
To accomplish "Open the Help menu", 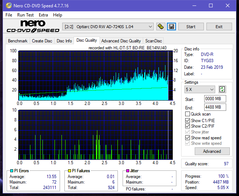I will 57,15.
